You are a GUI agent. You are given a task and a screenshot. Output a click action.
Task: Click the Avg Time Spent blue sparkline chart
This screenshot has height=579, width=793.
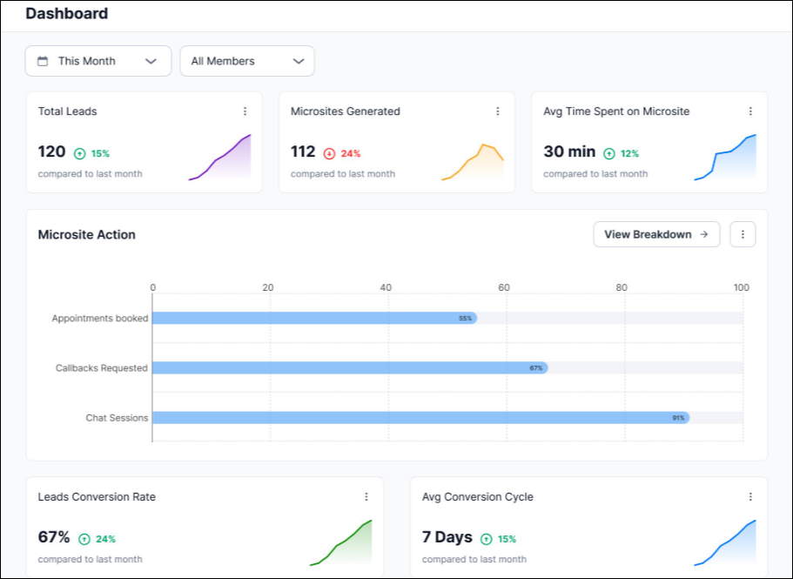tap(725, 158)
